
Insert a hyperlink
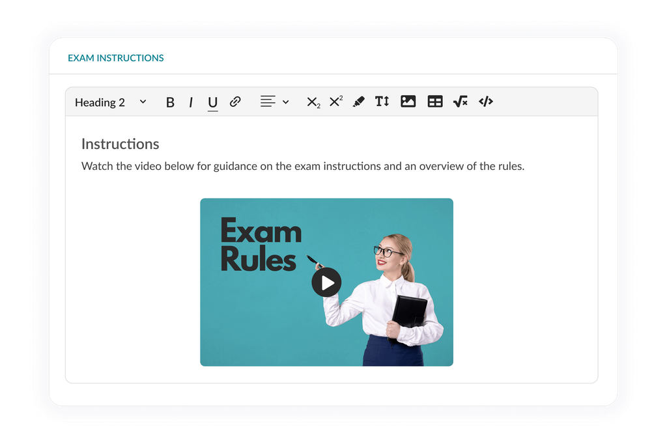(x=235, y=102)
